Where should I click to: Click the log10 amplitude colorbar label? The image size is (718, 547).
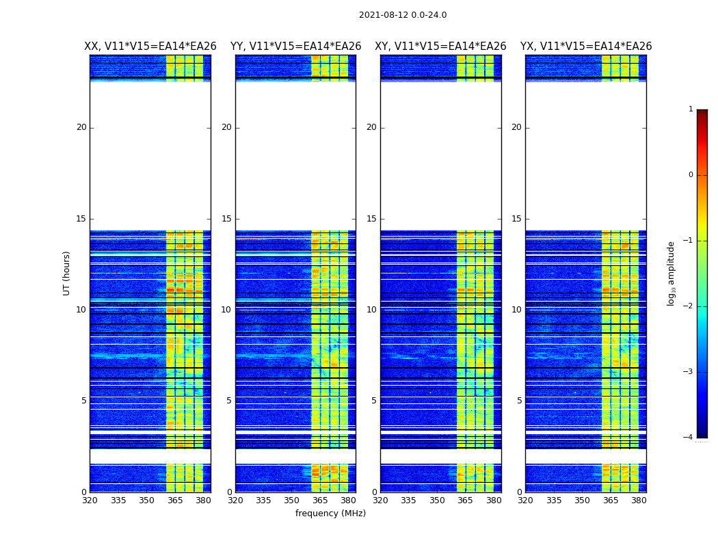(672, 273)
